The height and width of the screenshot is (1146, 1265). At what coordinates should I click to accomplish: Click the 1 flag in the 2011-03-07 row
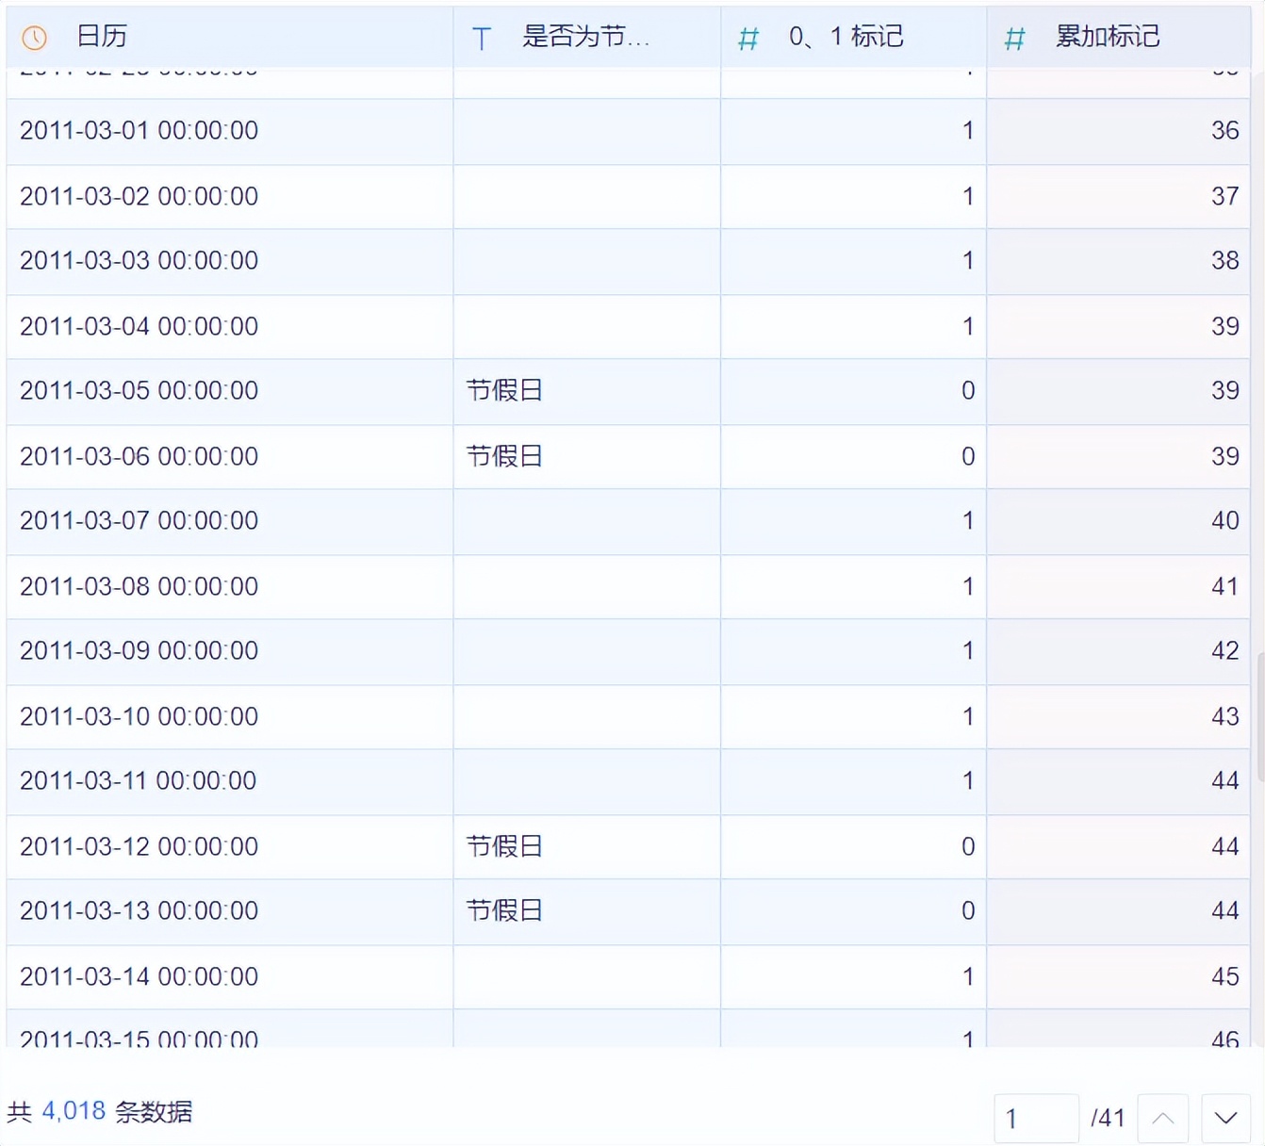[x=968, y=520]
